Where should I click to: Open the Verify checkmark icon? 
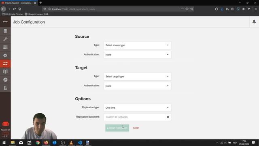5,80
